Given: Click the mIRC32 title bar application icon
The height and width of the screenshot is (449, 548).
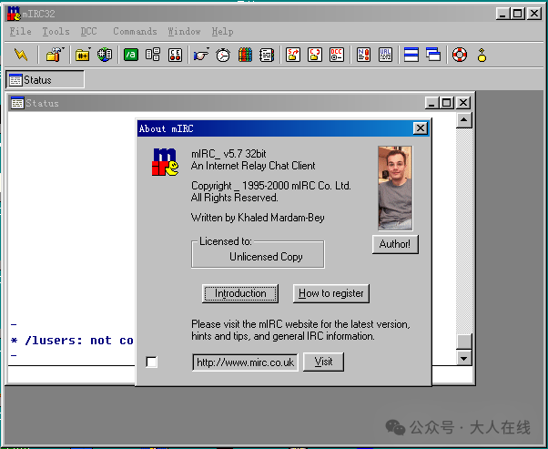Looking at the screenshot, I should pos(14,14).
